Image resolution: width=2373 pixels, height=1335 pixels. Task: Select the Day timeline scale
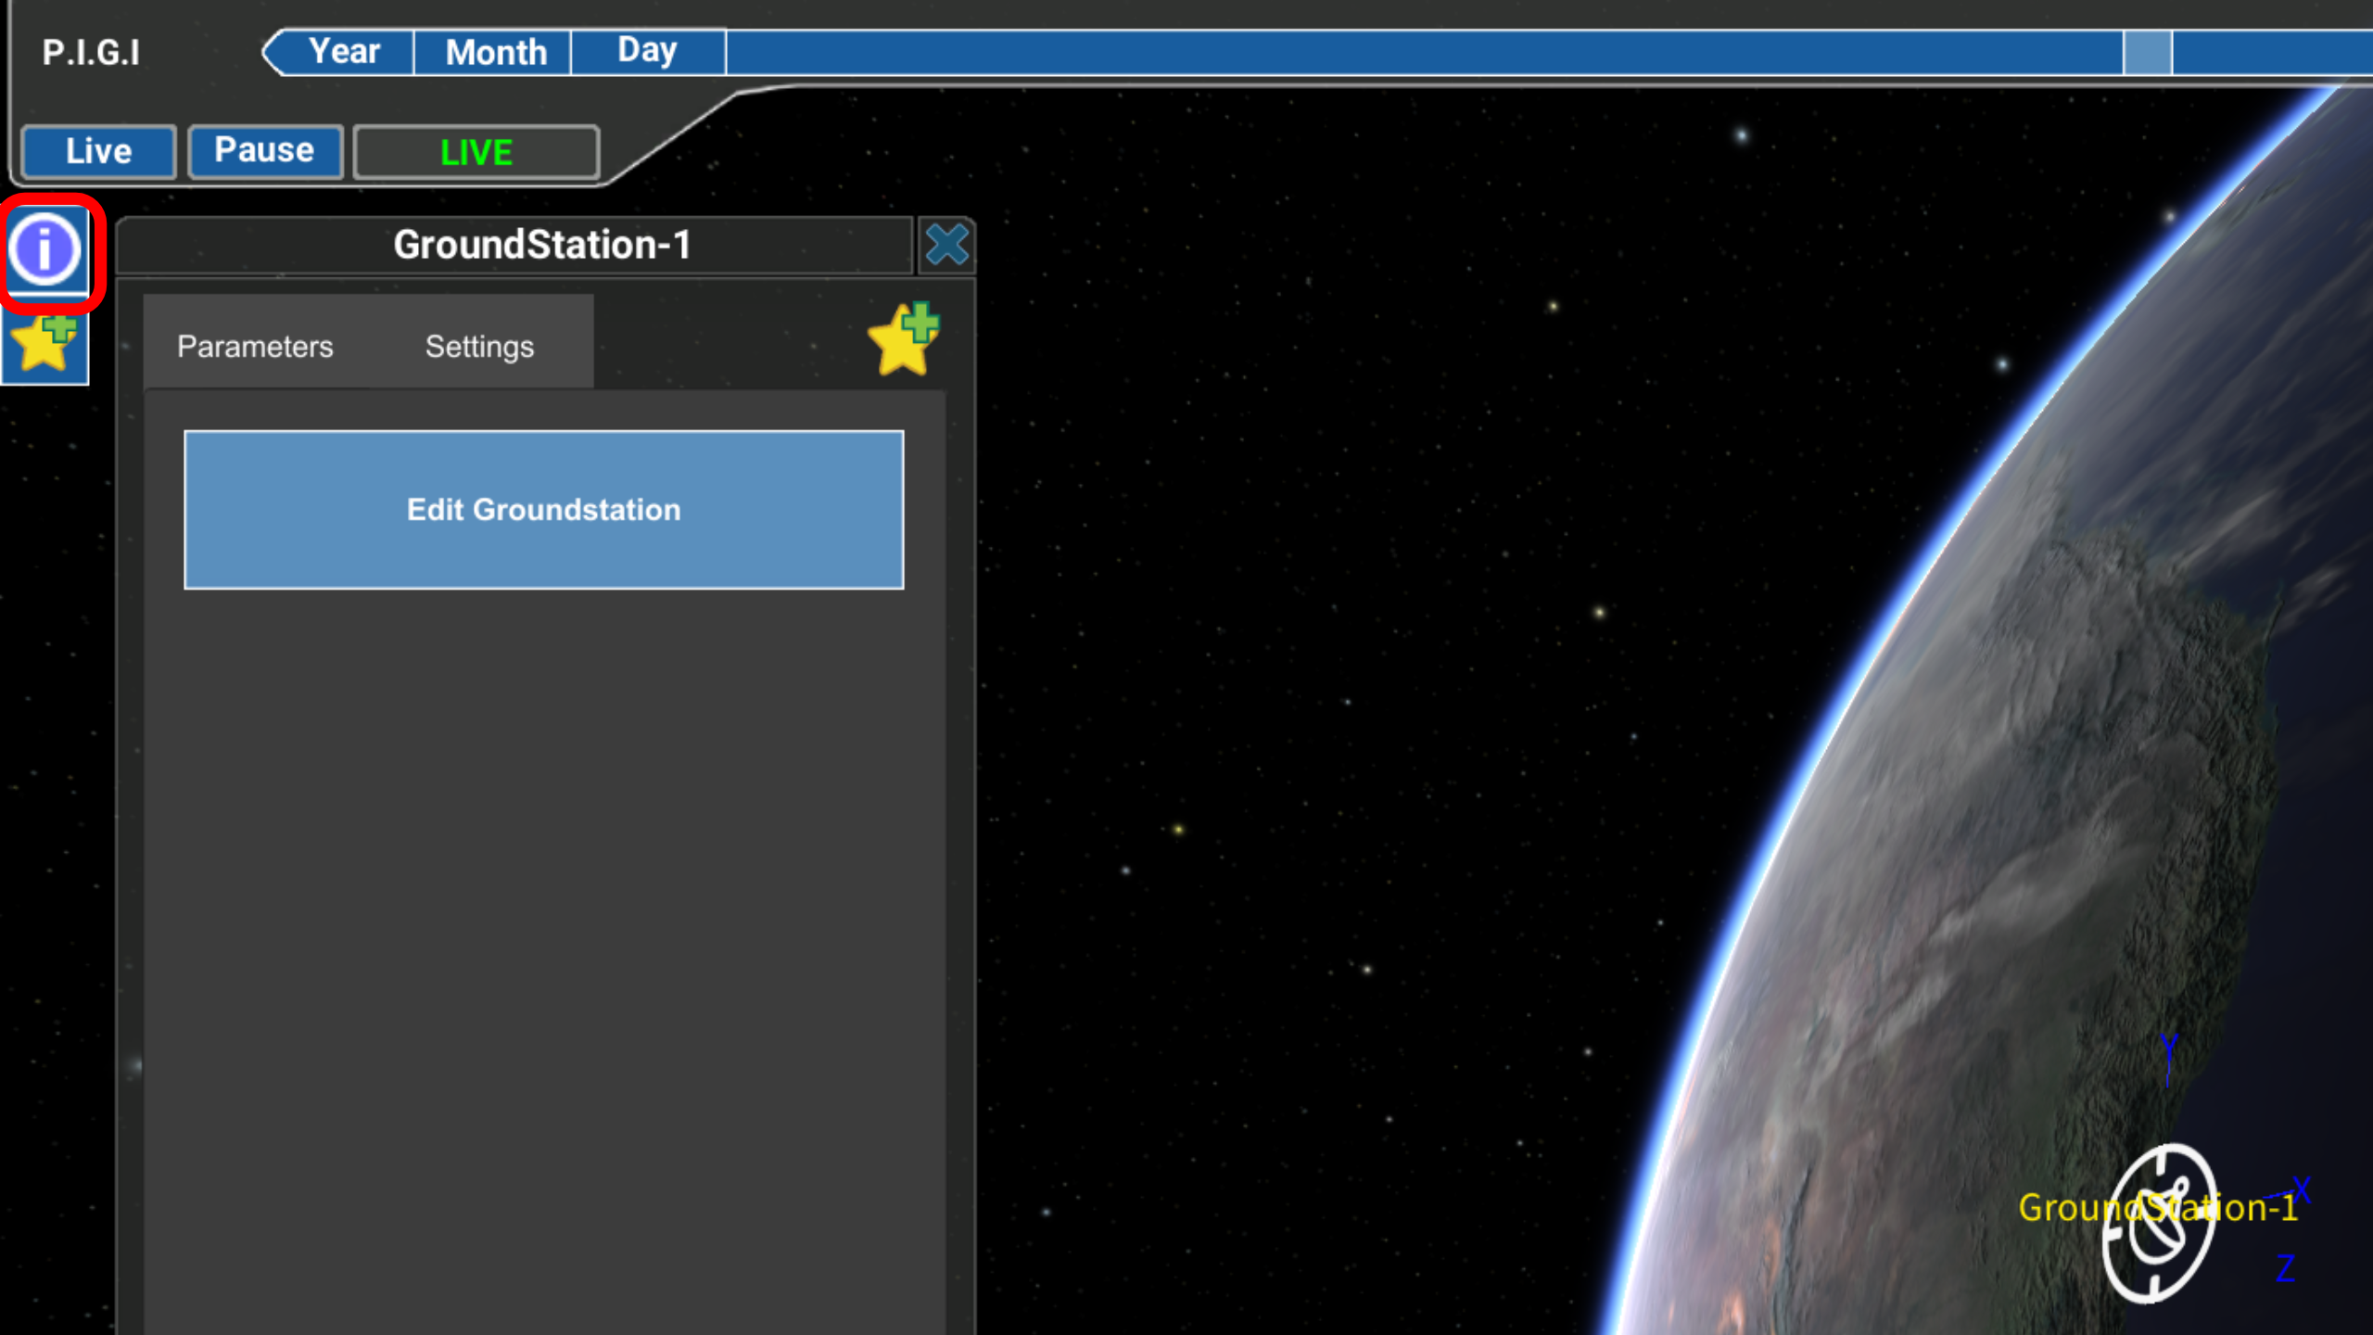click(648, 52)
